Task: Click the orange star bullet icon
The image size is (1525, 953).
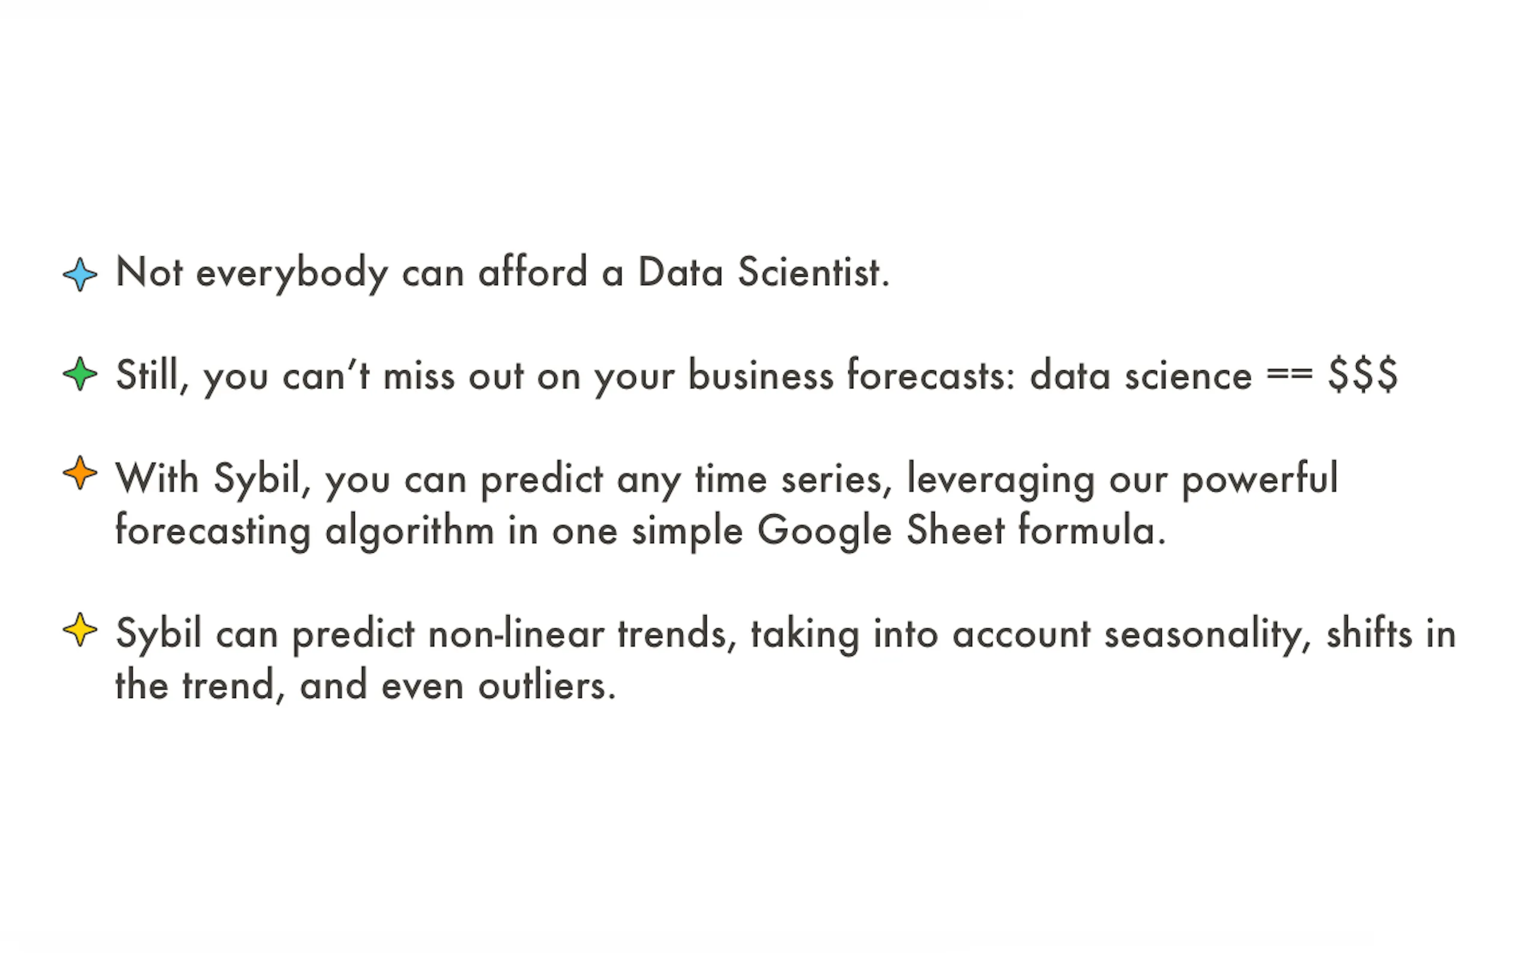Action: (x=80, y=473)
